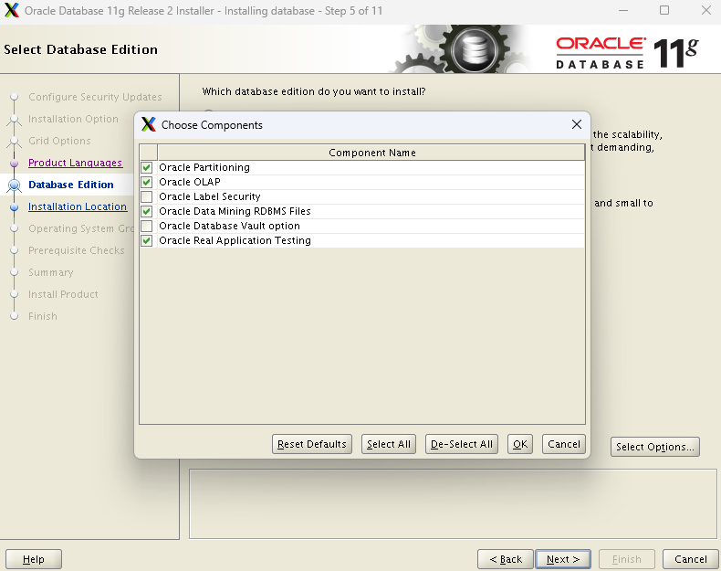
Task: Click the installer window X logo icon
Action: click(12, 10)
